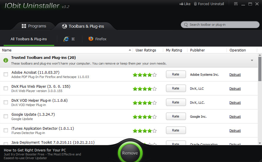Distrust Google Update plug-in

(235, 117)
